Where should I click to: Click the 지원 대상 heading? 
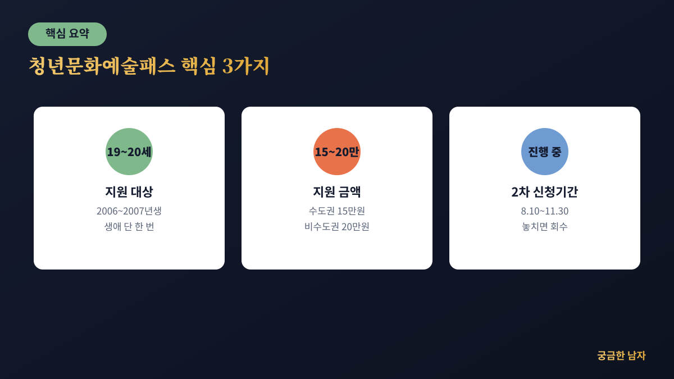click(x=129, y=191)
